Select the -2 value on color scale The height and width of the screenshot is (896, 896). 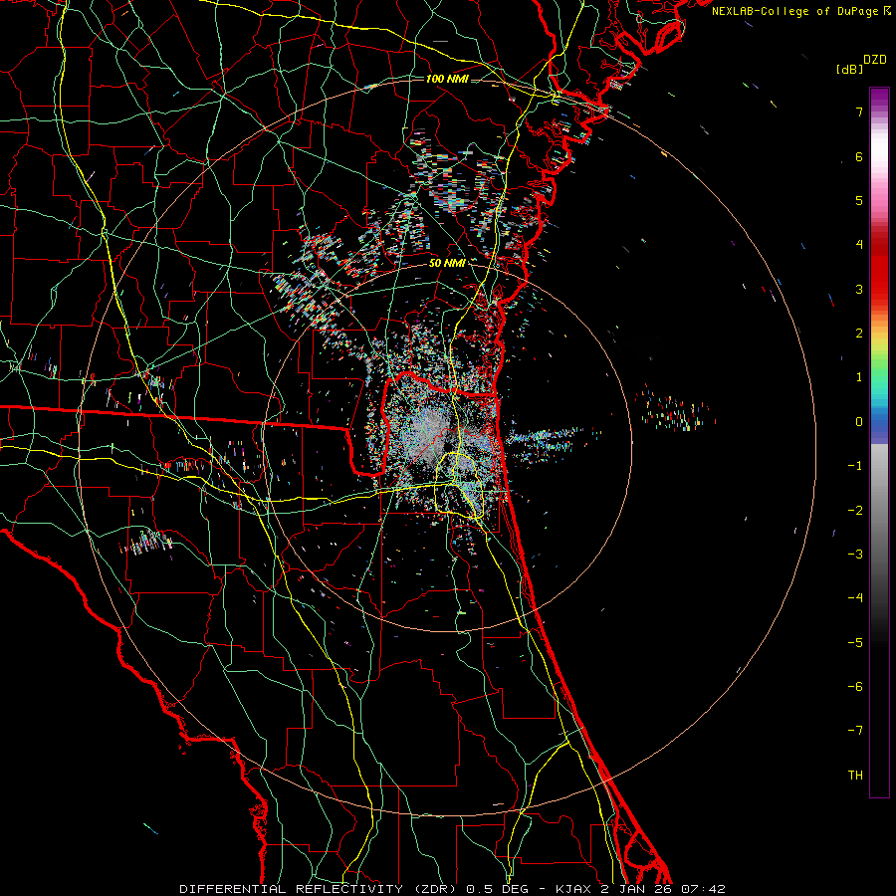(x=855, y=511)
